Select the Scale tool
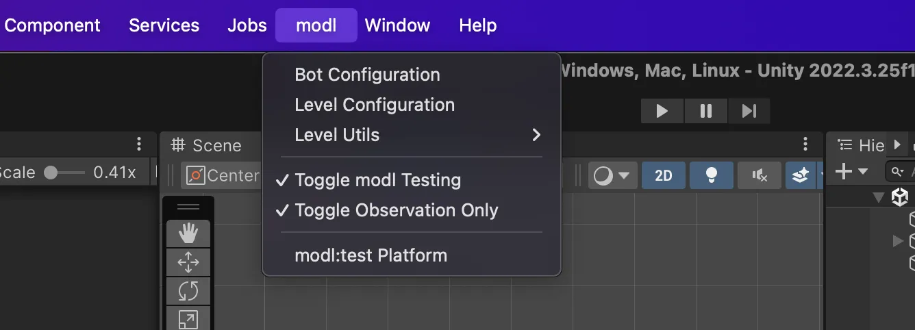This screenshot has width=915, height=330. coord(188,318)
